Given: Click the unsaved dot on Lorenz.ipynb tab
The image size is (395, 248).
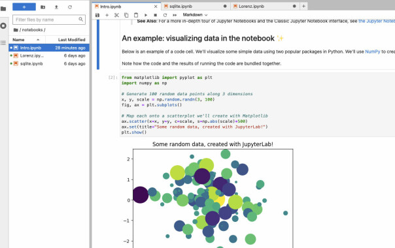Looking at the screenshot, I should pyautogui.click(x=294, y=7).
